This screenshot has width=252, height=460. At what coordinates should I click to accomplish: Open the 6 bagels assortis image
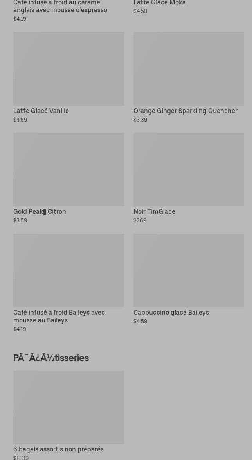click(x=68, y=407)
